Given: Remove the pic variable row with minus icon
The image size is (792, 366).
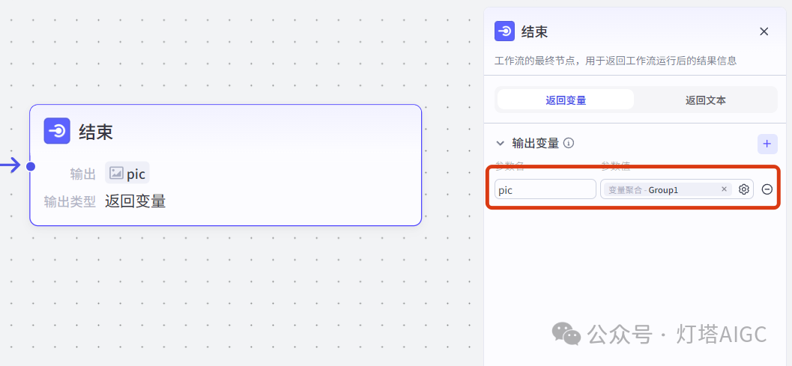Looking at the screenshot, I should (x=767, y=189).
